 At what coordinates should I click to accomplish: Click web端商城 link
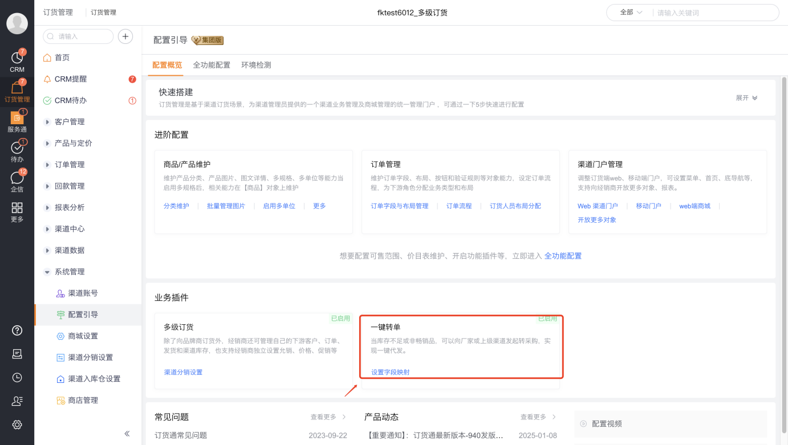(694, 206)
